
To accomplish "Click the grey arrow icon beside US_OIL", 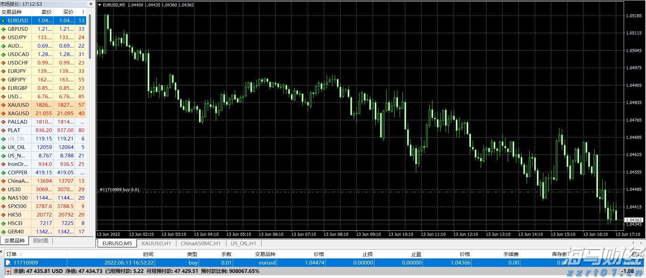I will tap(3, 139).
